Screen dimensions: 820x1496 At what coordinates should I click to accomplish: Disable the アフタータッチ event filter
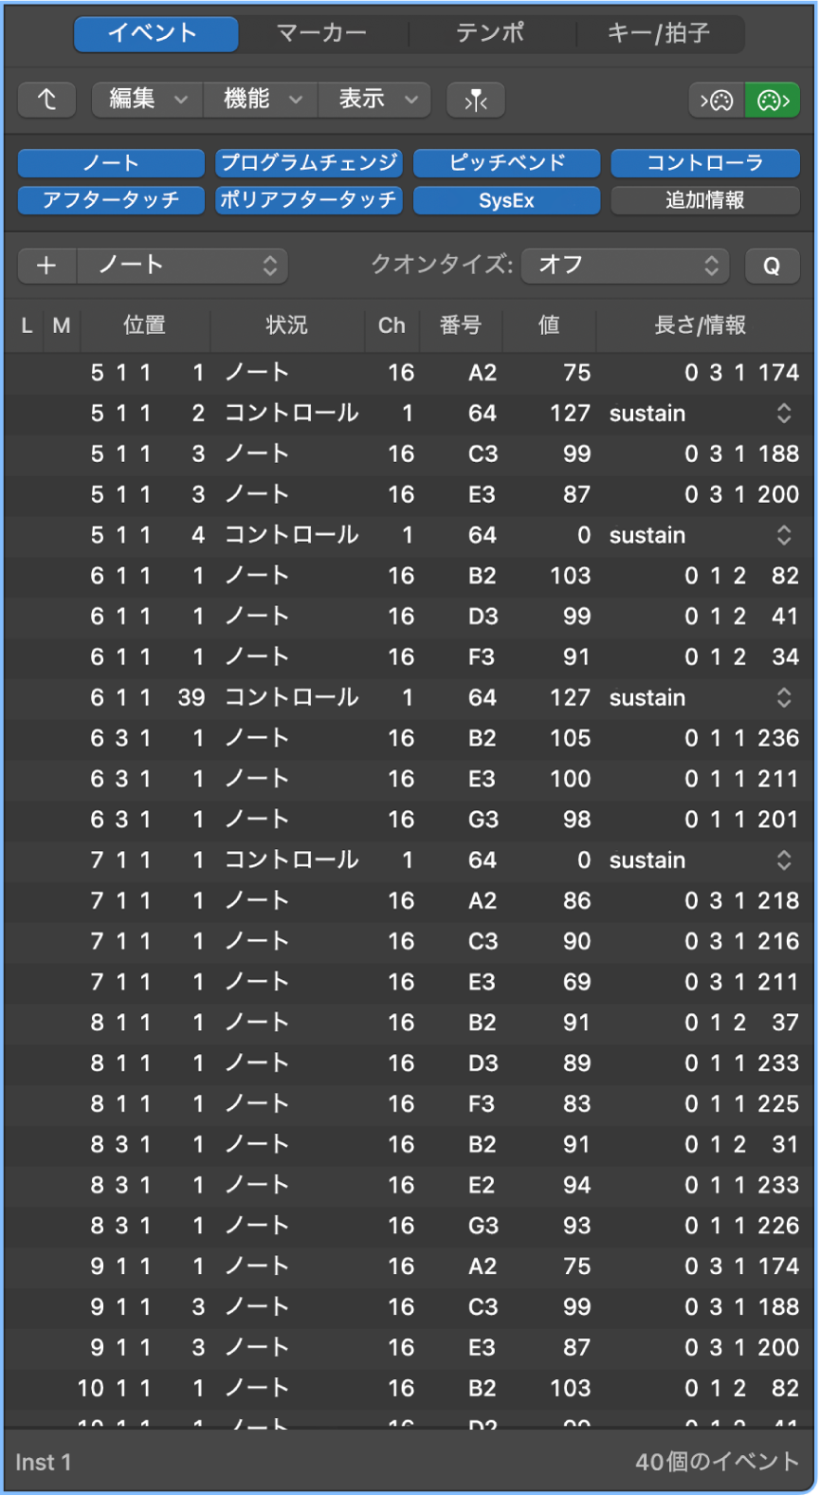point(110,200)
